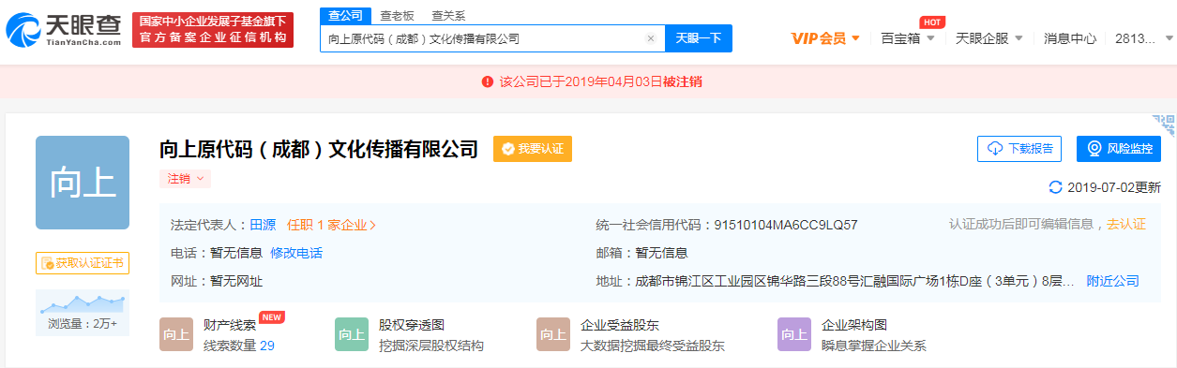The width and height of the screenshot is (1177, 368).
Task: Clear the search box with X icon
Action: [651, 38]
